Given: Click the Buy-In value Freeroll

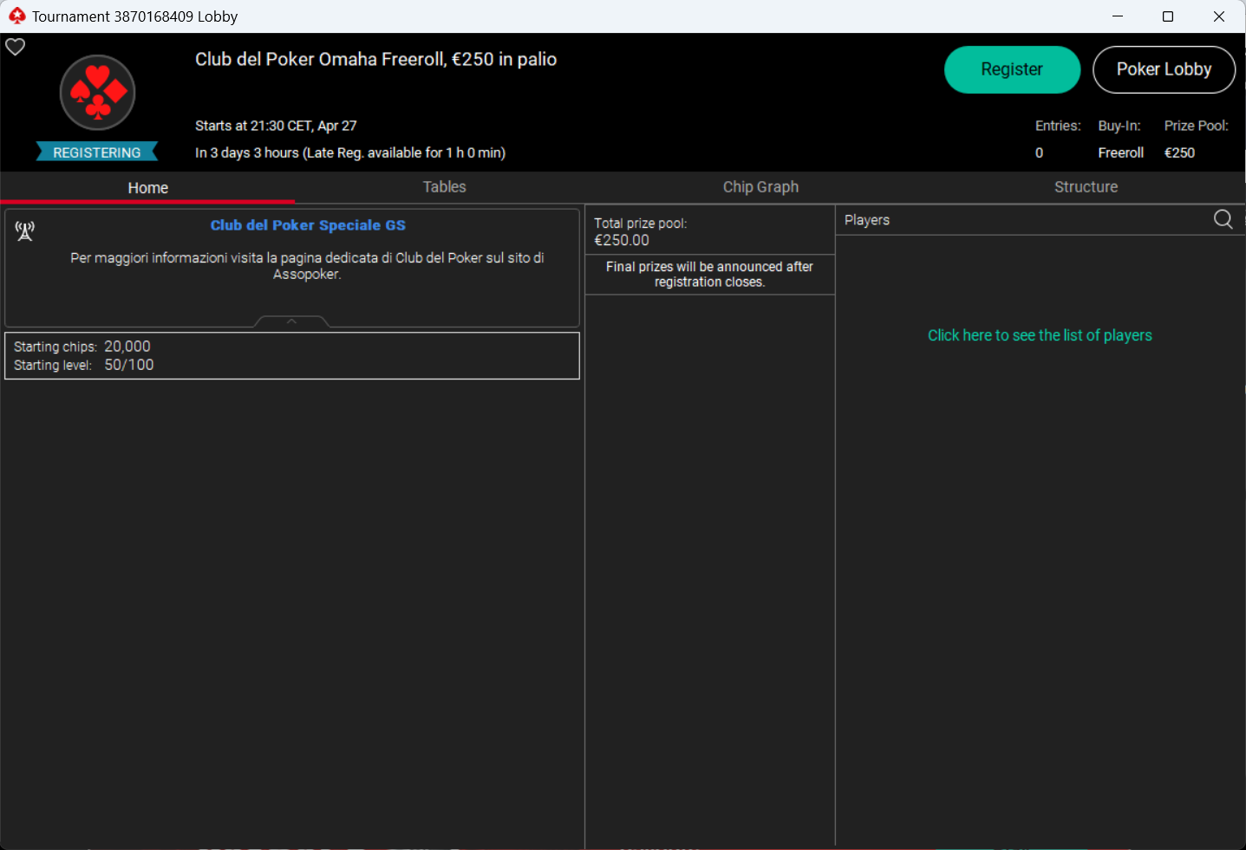Looking at the screenshot, I should [1120, 152].
